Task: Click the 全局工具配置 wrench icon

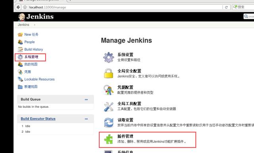Action: 108,107
